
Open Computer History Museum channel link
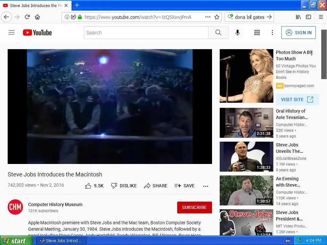click(x=55, y=204)
